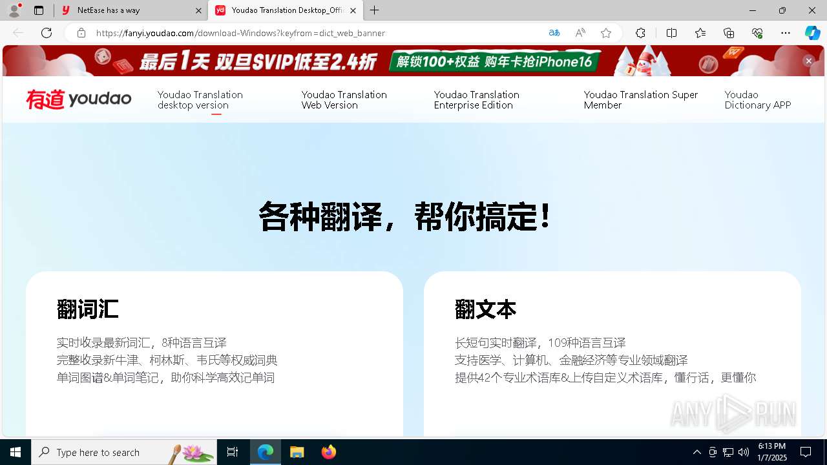827x465 pixels.
Task: Go to Youdao Dictionary APP
Action: [x=758, y=100]
